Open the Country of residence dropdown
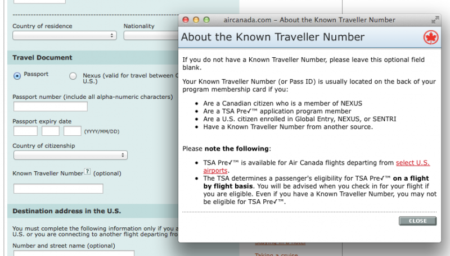 (x=65, y=35)
